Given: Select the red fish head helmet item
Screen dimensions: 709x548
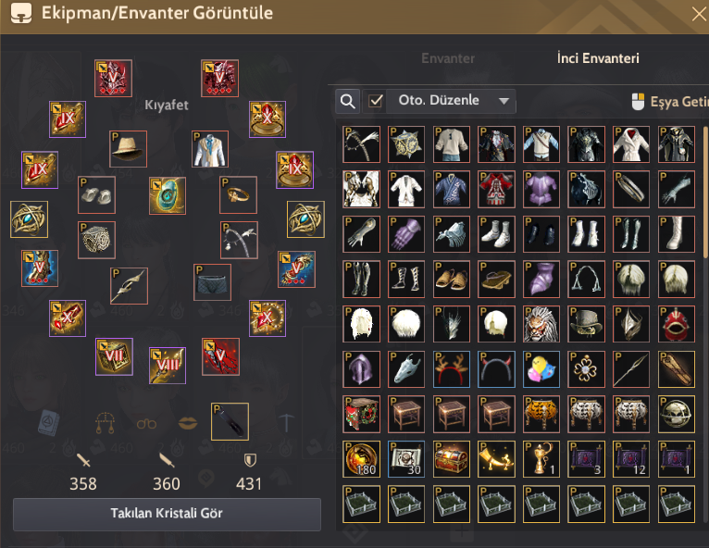Looking at the screenshot, I should pos(676,324).
